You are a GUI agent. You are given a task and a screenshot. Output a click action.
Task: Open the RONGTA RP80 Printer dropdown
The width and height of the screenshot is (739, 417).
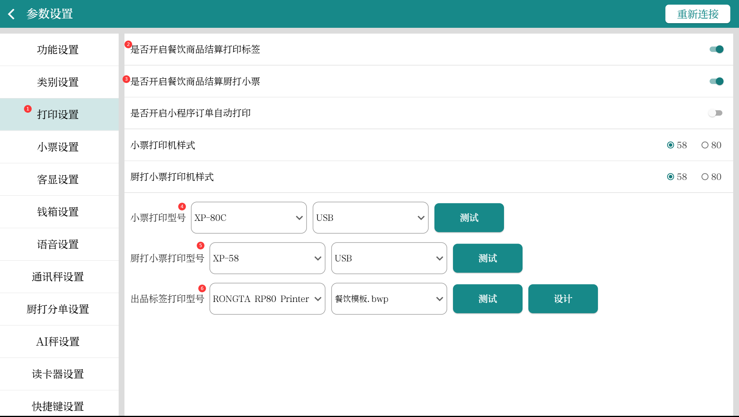(267, 299)
